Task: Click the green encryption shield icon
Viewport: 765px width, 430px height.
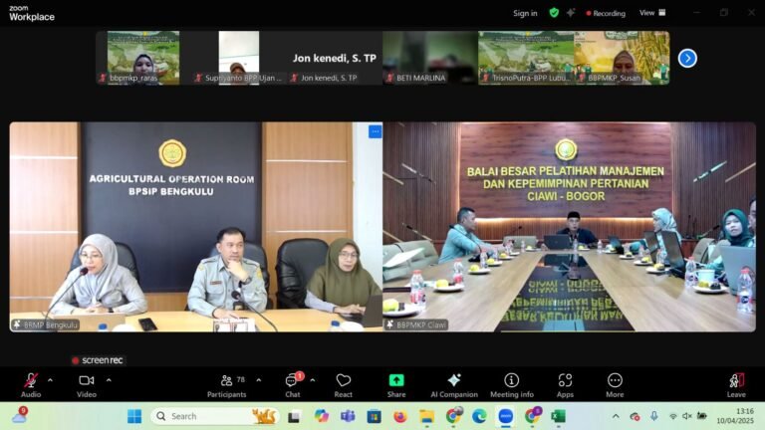Action: [554, 13]
